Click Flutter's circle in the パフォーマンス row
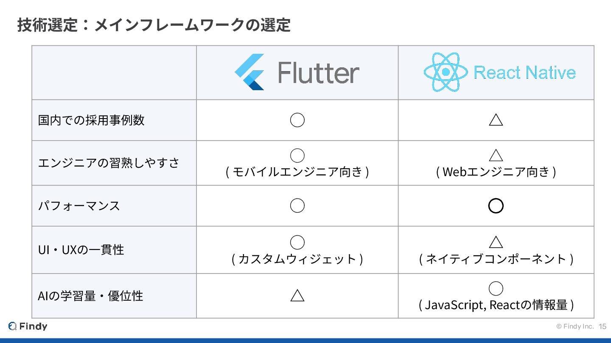This screenshot has width=611, height=343. (x=297, y=206)
